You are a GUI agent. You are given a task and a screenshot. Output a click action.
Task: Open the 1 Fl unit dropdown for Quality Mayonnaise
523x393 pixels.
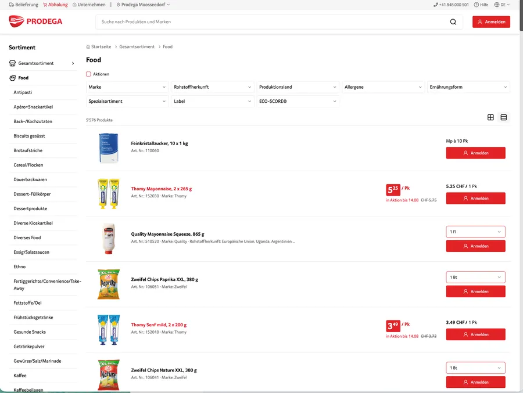point(475,232)
